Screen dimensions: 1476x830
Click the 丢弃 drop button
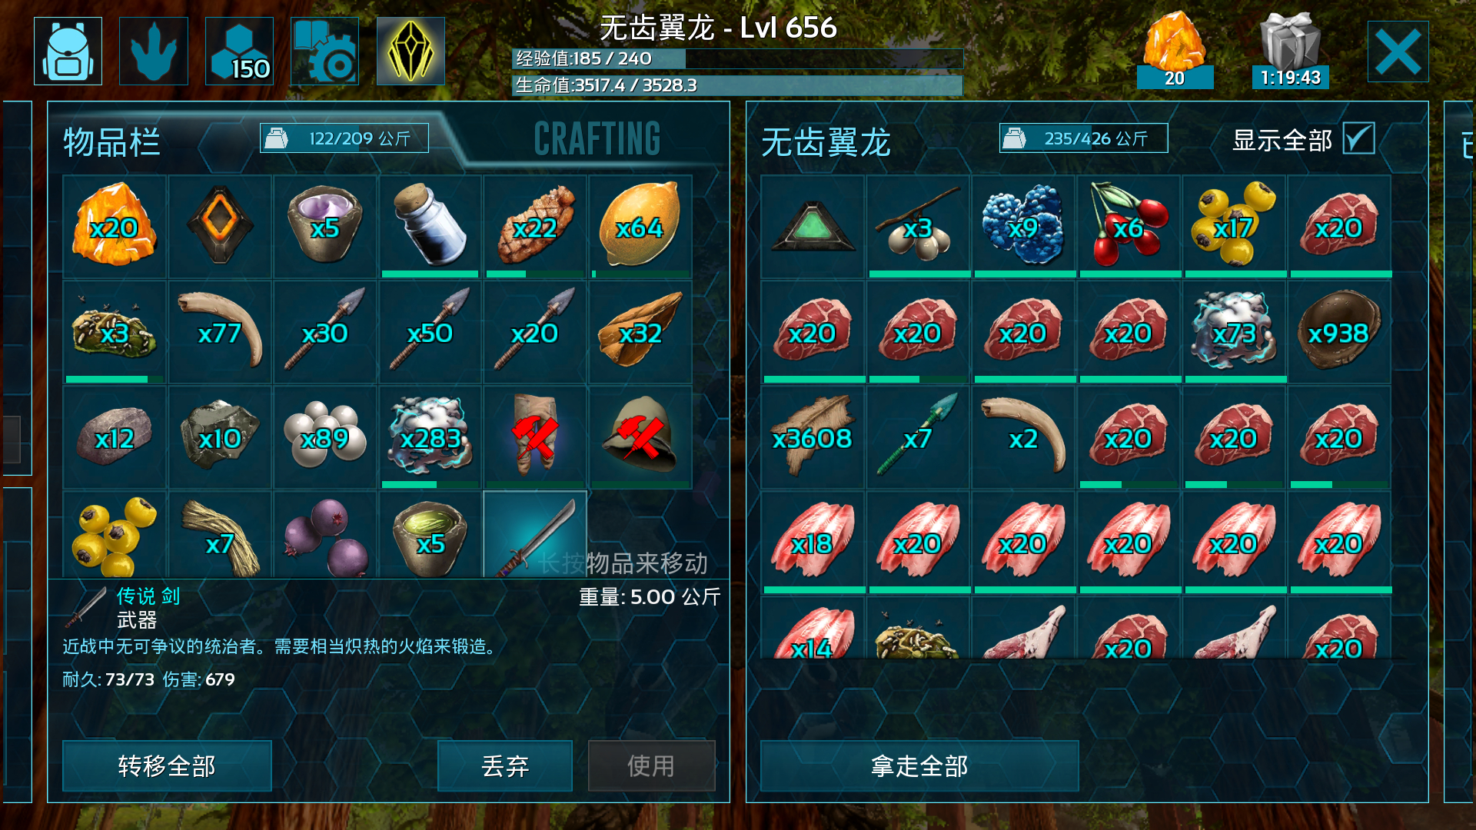505,765
